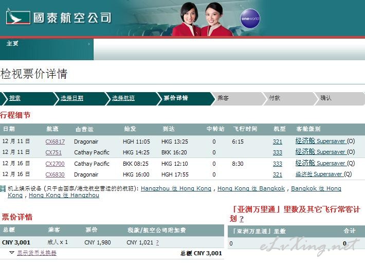Click the 航班 column header
This screenshot has height=263, width=365.
click(52, 129)
